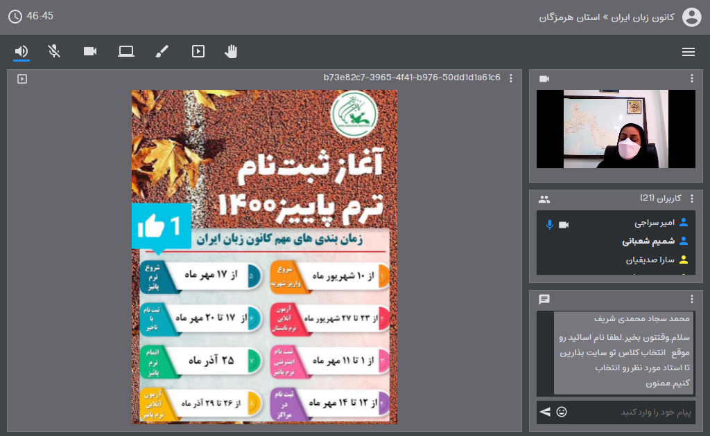Enable your webcam
This screenshot has height=436, width=710.
pos(89,51)
